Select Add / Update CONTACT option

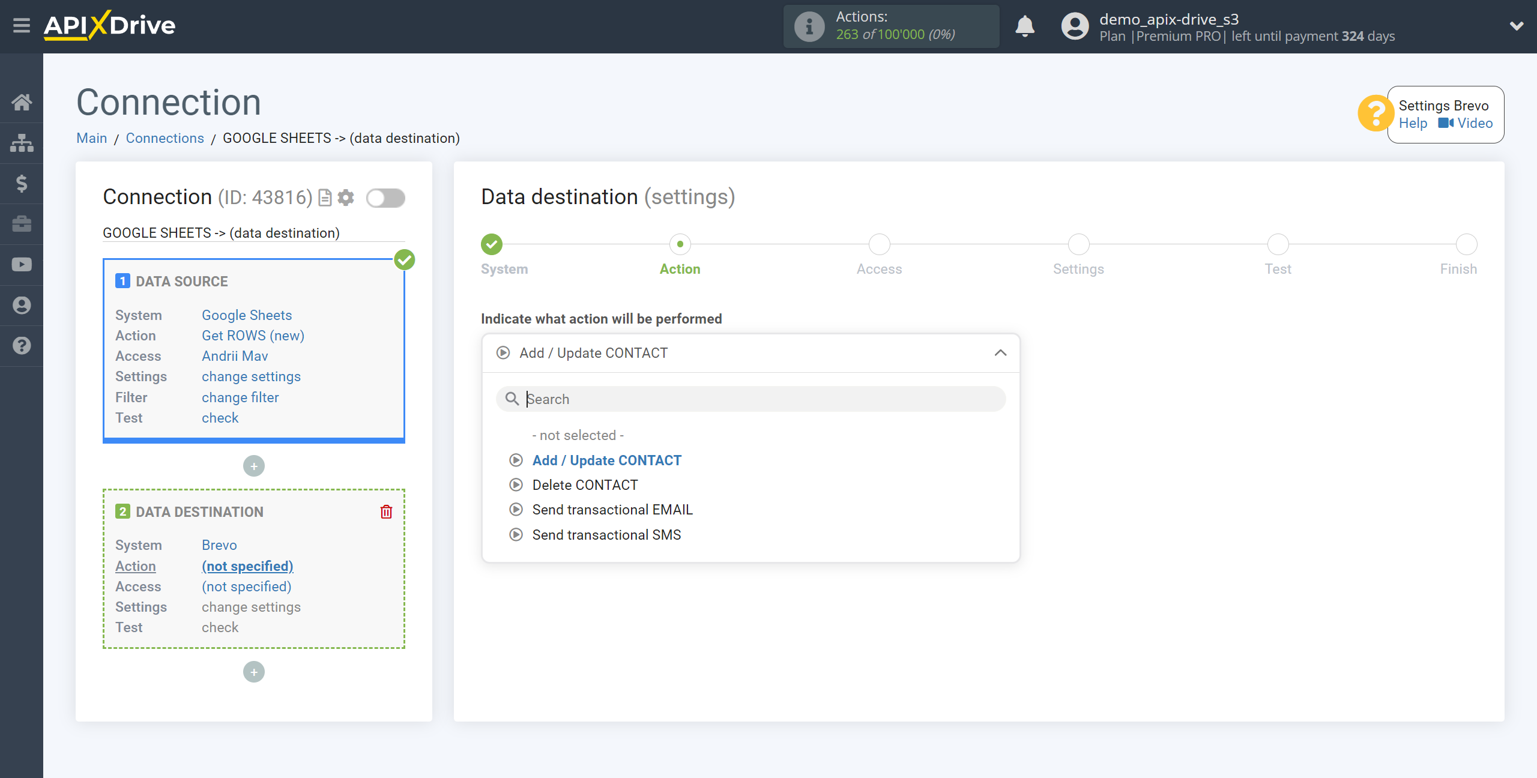[606, 460]
